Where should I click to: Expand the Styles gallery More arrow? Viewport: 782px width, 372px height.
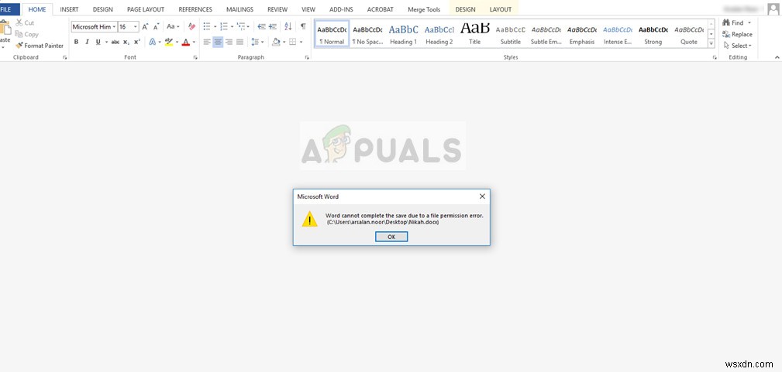pyautogui.click(x=711, y=44)
